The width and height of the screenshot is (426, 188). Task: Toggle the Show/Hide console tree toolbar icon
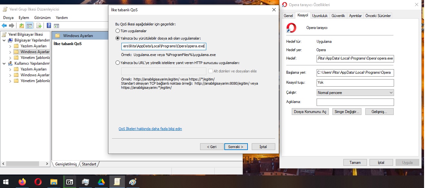point(29,26)
